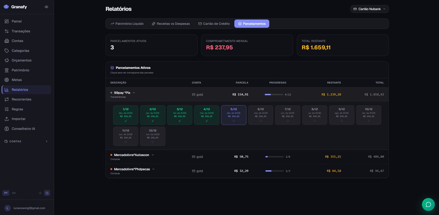Click the Mercadolivre*Phdpecas progress bar
Screen dimensions: 439x215
coord(274,171)
